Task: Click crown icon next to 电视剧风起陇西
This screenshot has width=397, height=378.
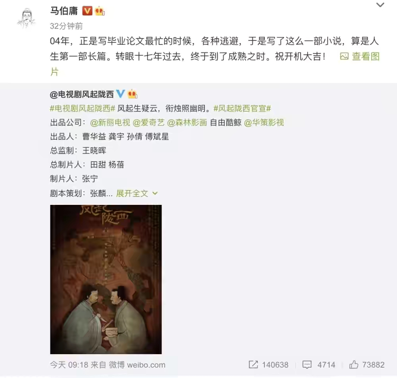Action: 132,94
